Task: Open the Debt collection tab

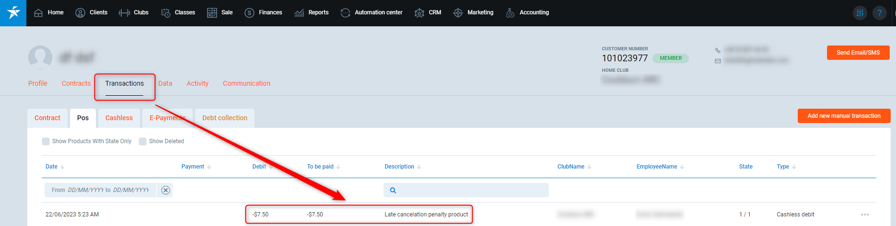Action: click(x=224, y=118)
